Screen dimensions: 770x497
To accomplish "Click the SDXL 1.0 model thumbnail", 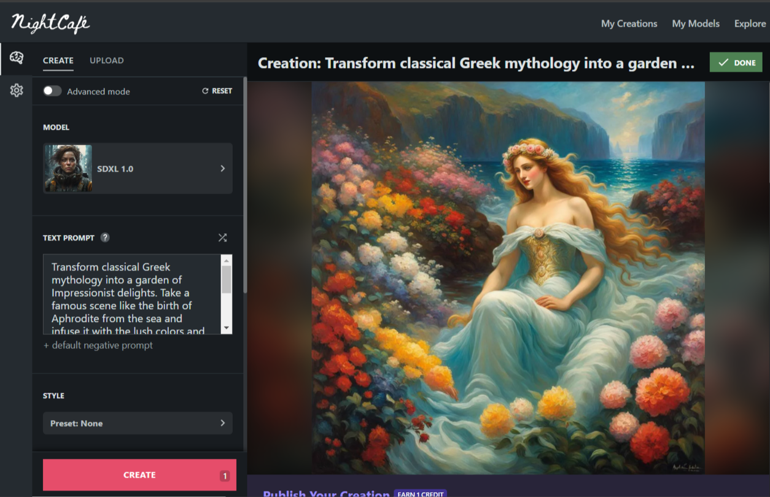I will click(x=68, y=168).
